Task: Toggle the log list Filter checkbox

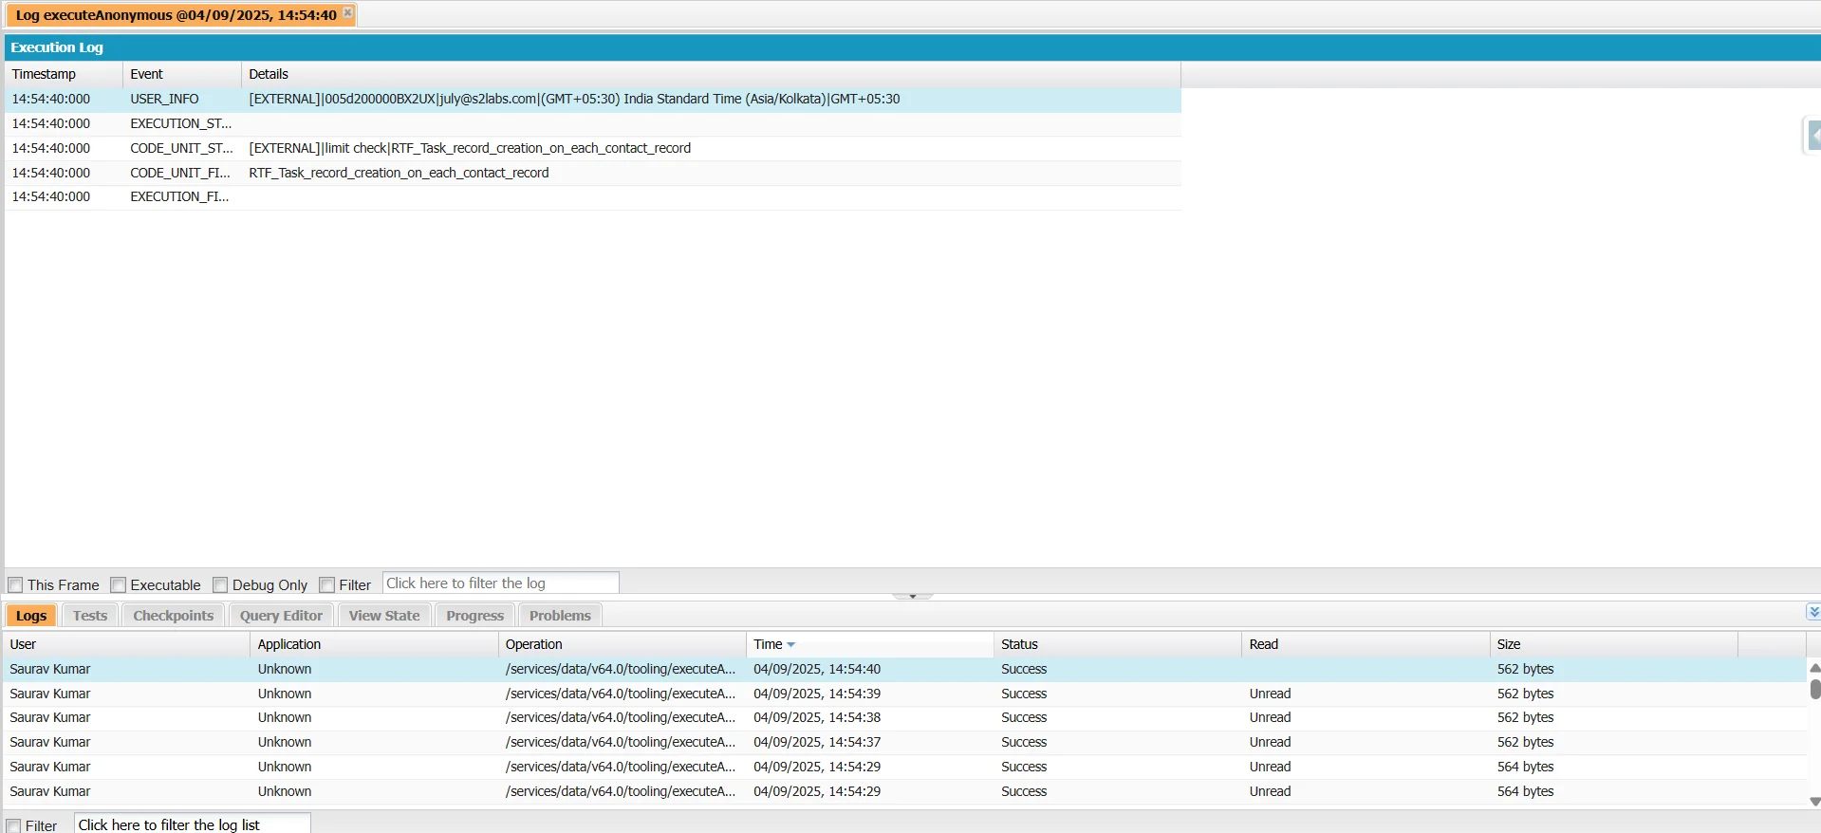Action: click(x=13, y=826)
